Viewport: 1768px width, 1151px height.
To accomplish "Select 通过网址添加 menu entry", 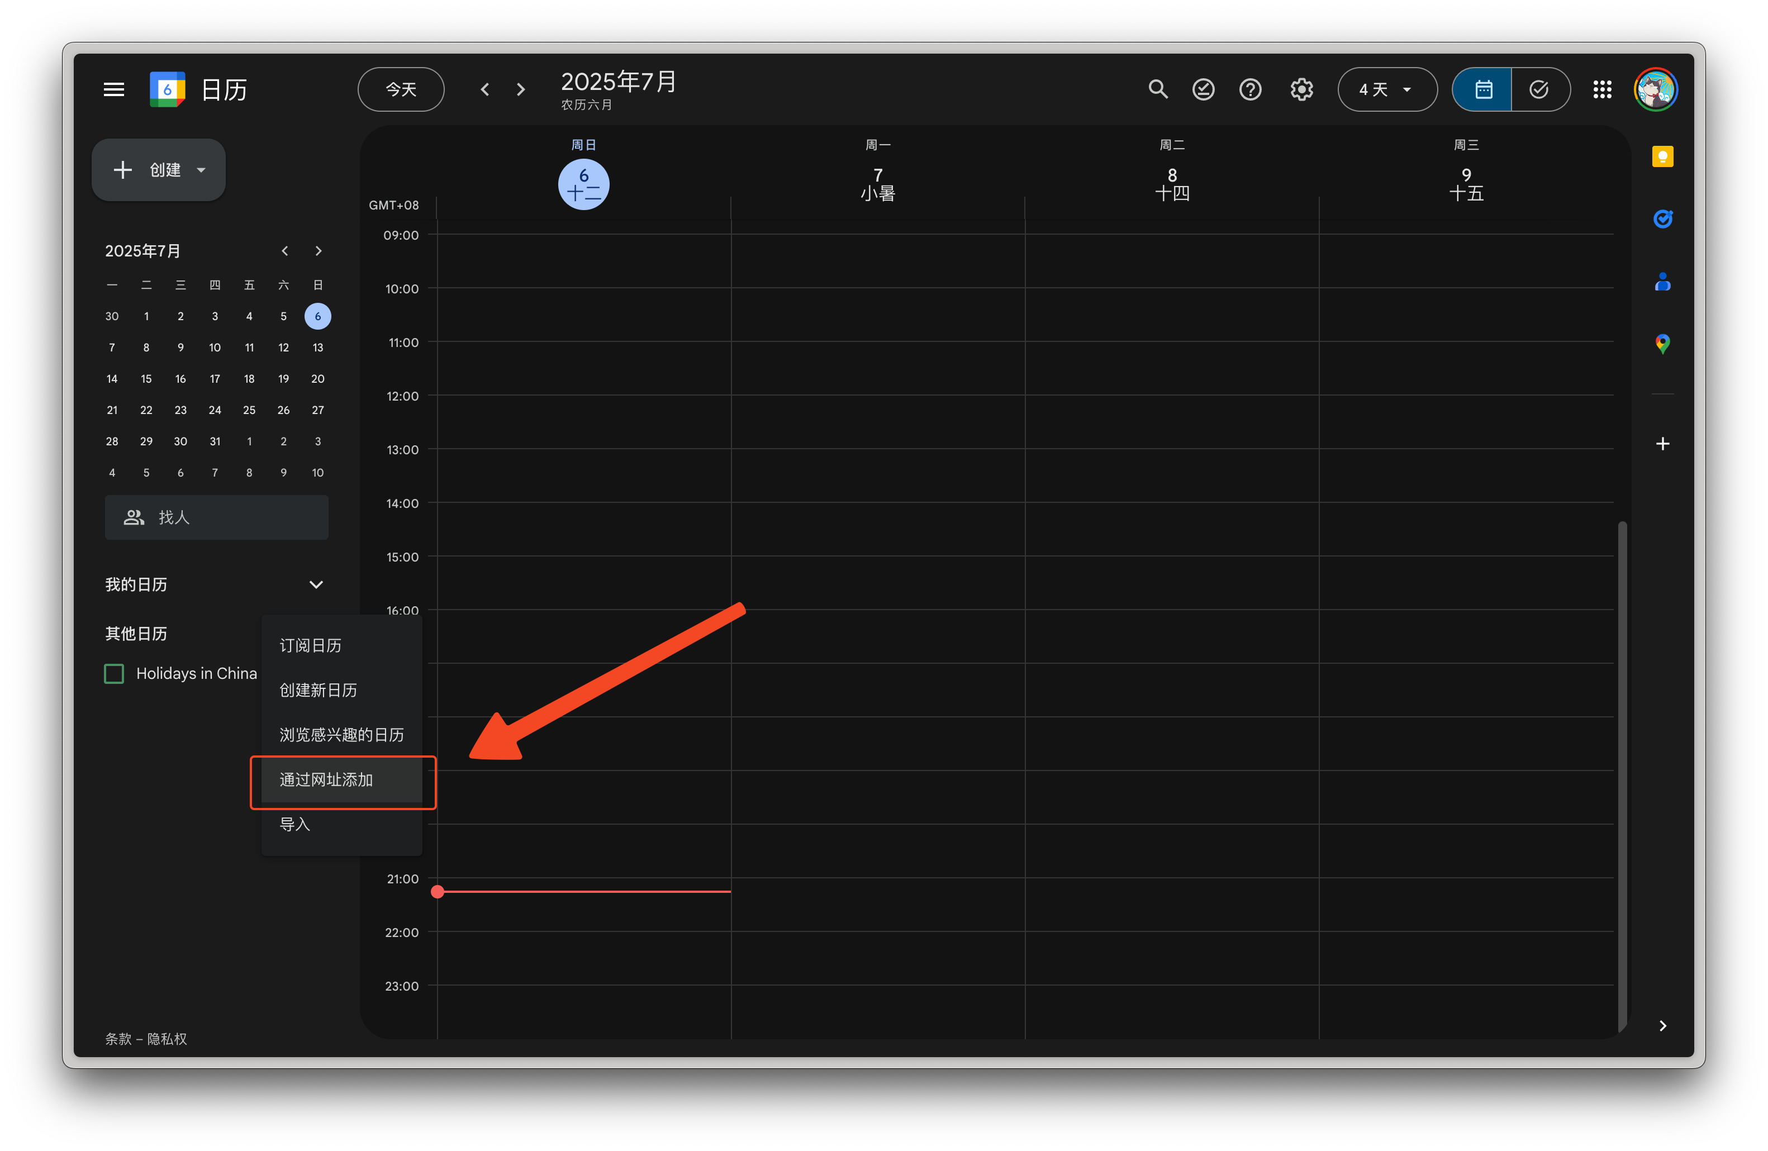I will (x=326, y=779).
